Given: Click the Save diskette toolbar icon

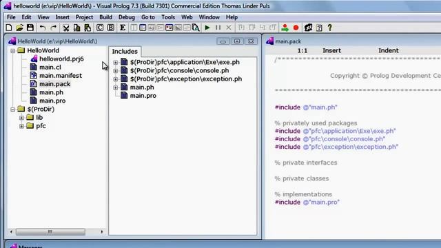Looking at the screenshot, I should pyautogui.click(x=30, y=28).
